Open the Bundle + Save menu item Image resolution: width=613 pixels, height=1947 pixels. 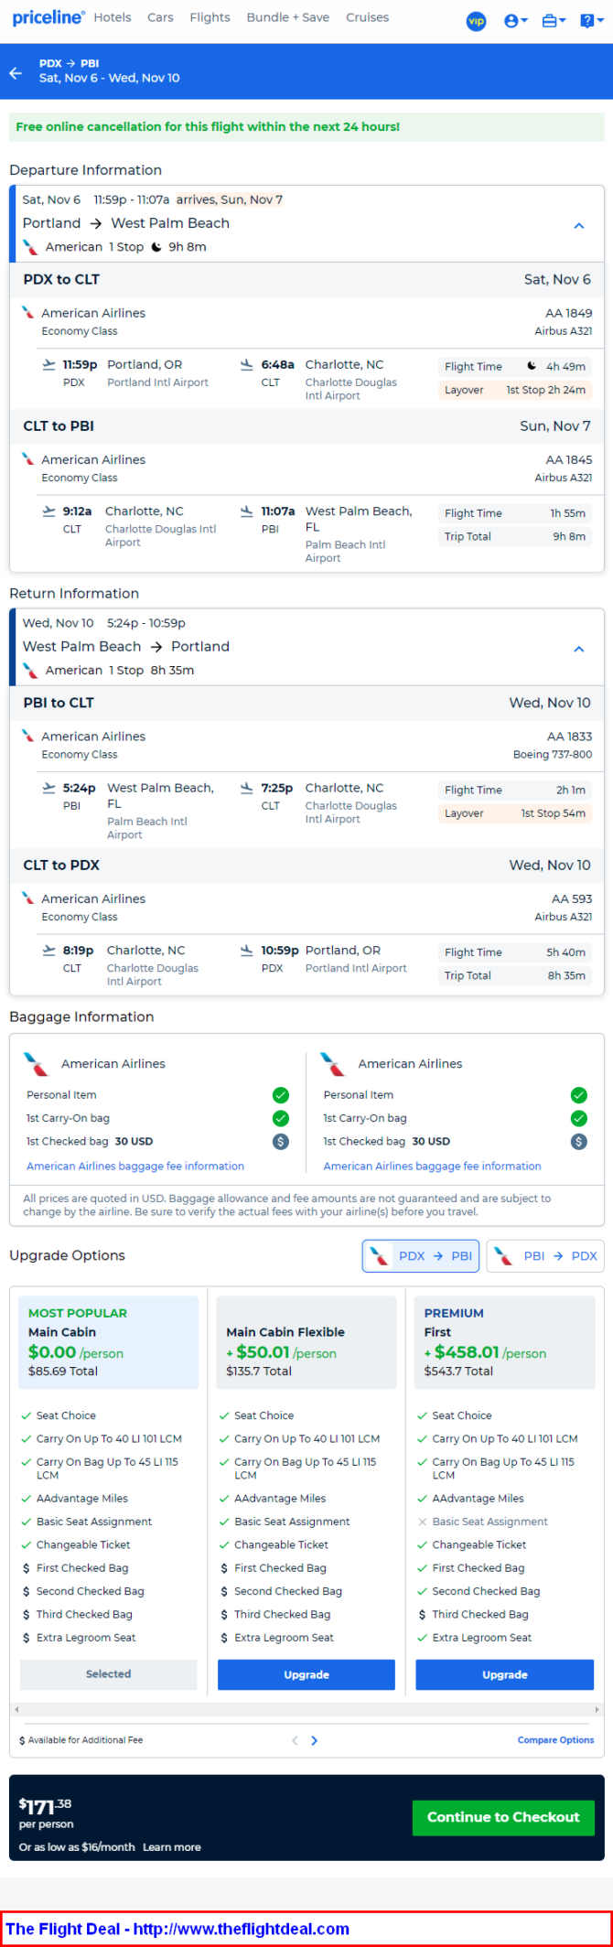[287, 17]
